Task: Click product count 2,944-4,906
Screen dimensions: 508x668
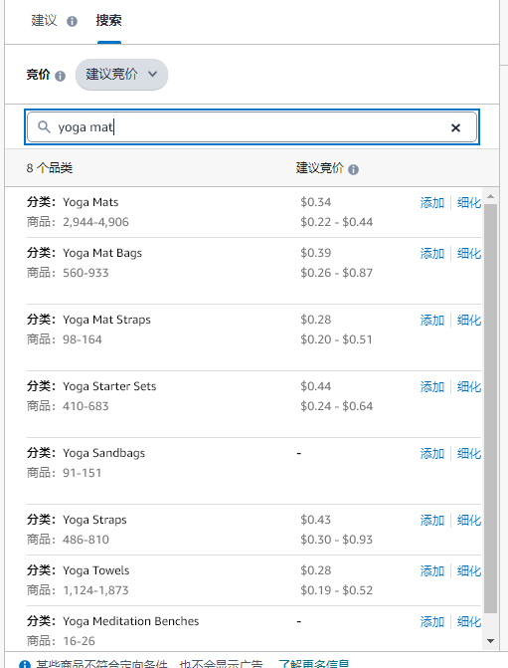Action: coord(95,222)
